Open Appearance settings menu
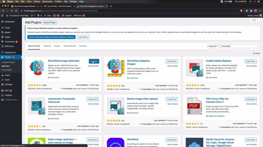The width and height of the screenshot is (263, 147). click(10, 52)
